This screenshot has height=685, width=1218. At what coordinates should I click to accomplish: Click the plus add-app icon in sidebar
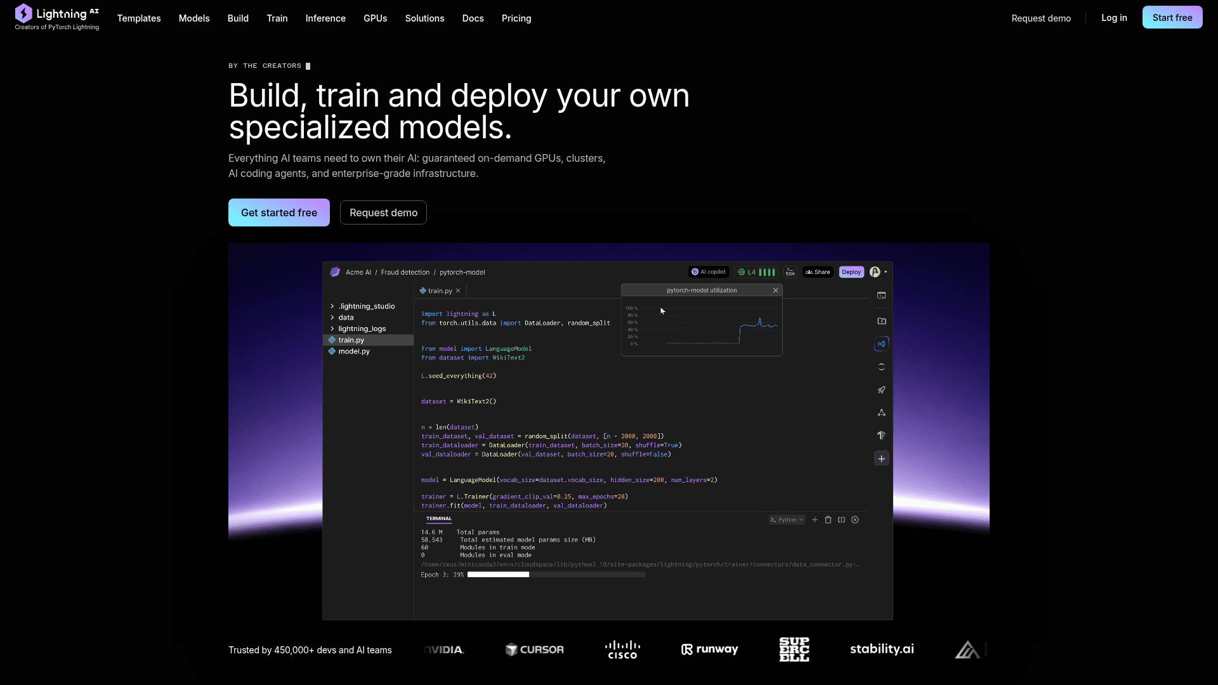pos(882,459)
